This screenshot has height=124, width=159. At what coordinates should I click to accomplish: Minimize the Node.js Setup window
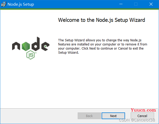click(x=121, y=4)
